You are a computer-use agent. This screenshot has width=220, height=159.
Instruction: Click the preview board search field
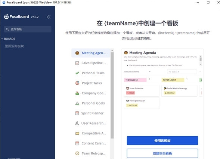(x=182, y=72)
